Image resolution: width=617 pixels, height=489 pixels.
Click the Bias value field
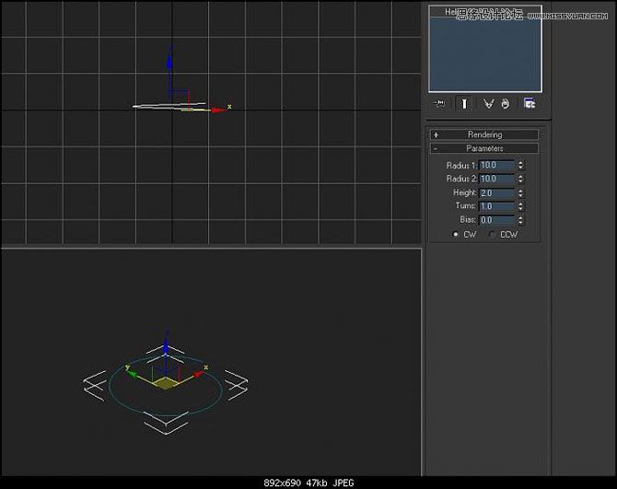coord(497,220)
